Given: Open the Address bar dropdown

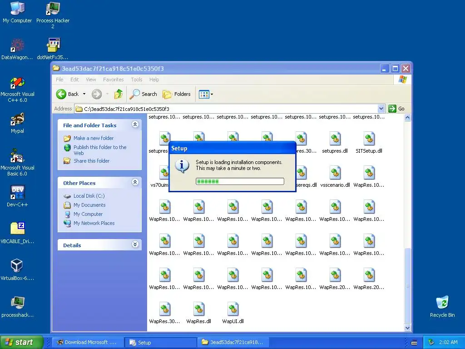Looking at the screenshot, I should pos(381,109).
